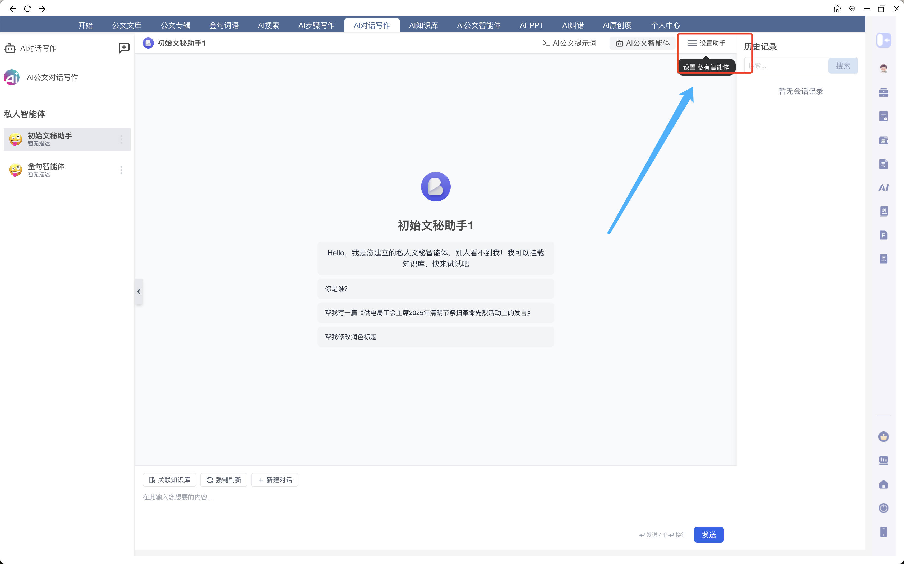Click the power icon in right sidebar
Image resolution: width=904 pixels, height=564 pixels.
point(883,508)
